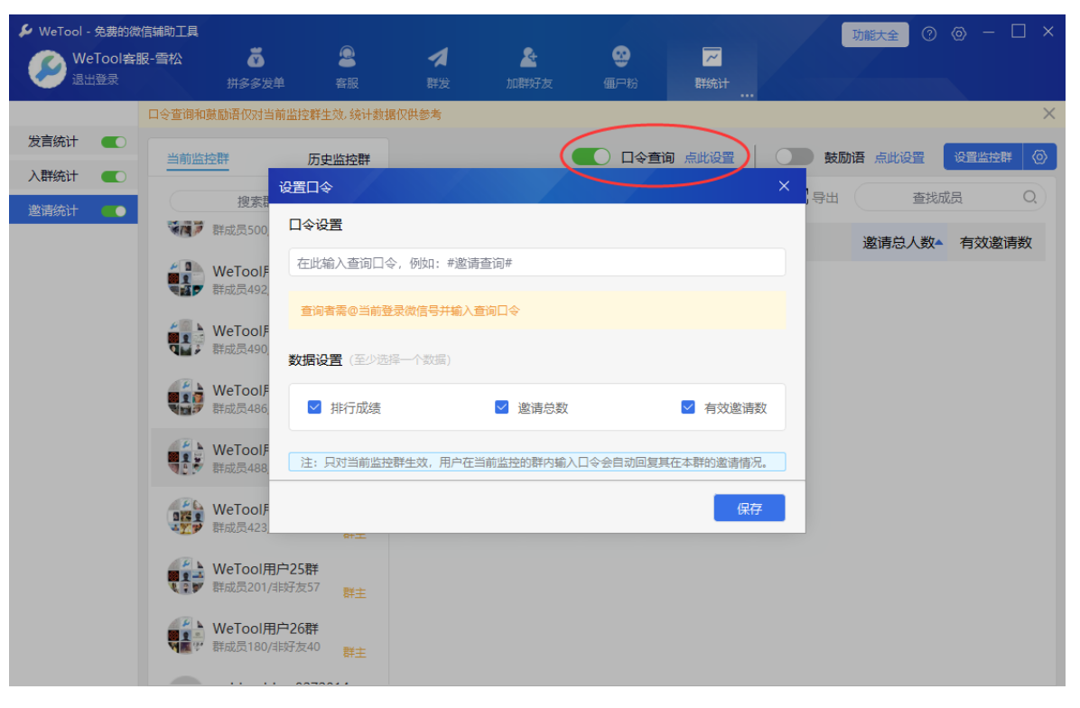Select WeTool用户25群 in group list
The width and height of the screenshot is (1080, 708).
coord(268,576)
